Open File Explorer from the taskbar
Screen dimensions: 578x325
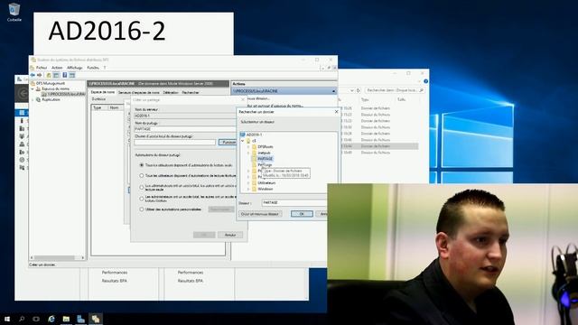66,319
